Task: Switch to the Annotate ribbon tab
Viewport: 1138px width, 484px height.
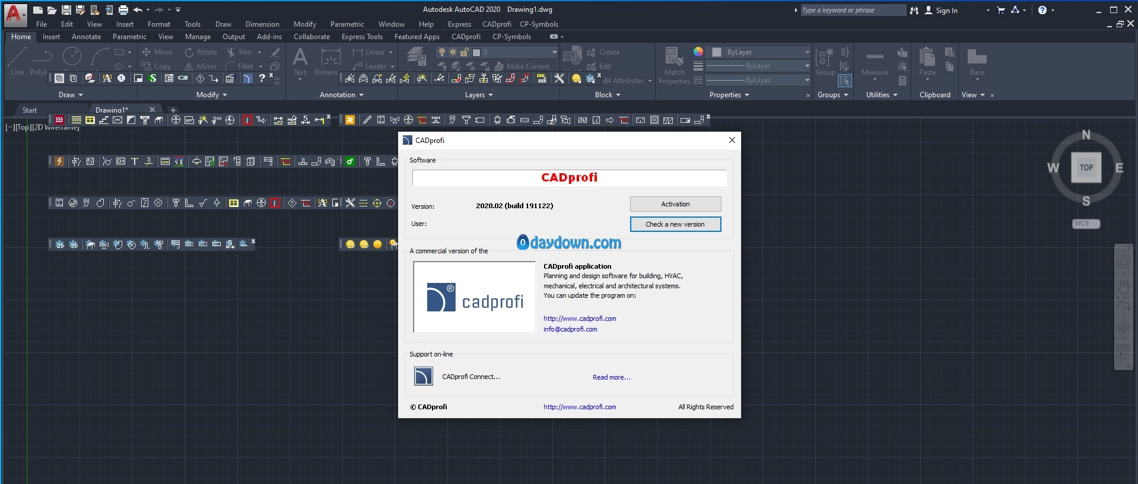Action: coord(86,37)
